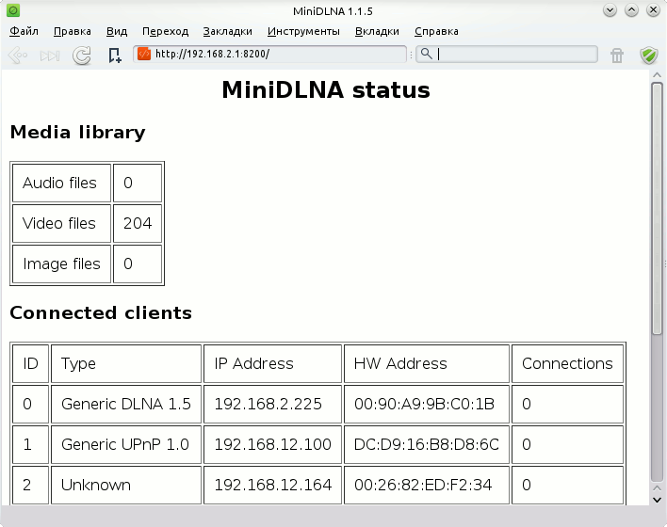Image resolution: width=667 pixels, height=527 pixels.
Task: Select the Generic UPnP 1.0 cell
Action: click(126, 444)
